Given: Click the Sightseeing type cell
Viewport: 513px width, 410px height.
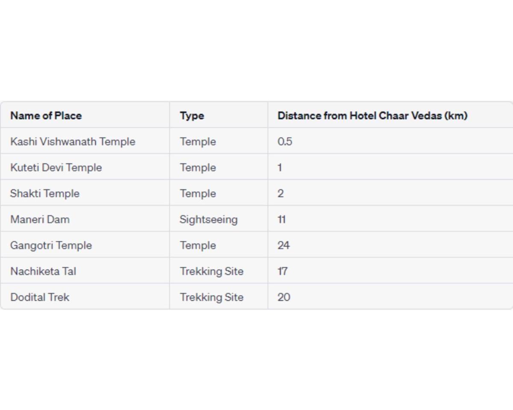Looking at the screenshot, I should pyautogui.click(x=208, y=220).
